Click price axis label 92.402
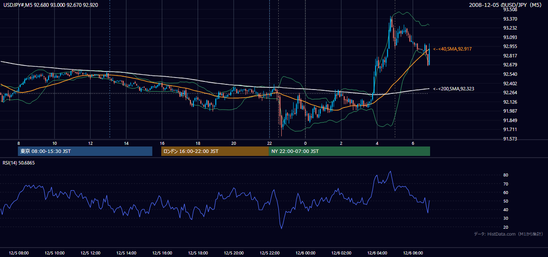548x257 pixels. [x=510, y=84]
